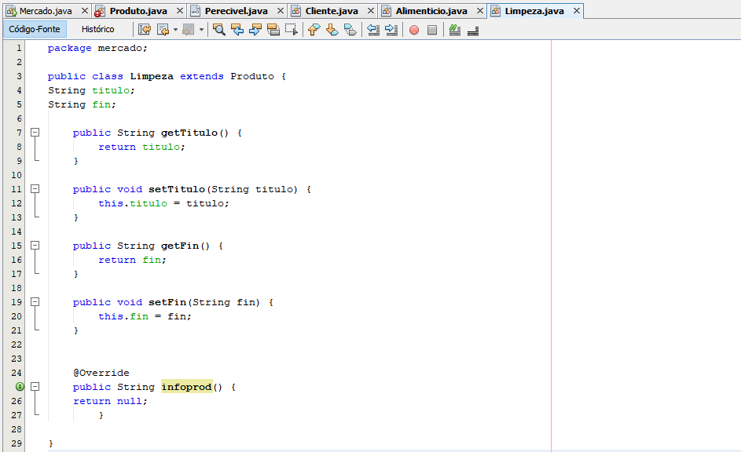Comment selected lines toolbar icon
This screenshot has height=452, width=741.
pos(455,30)
